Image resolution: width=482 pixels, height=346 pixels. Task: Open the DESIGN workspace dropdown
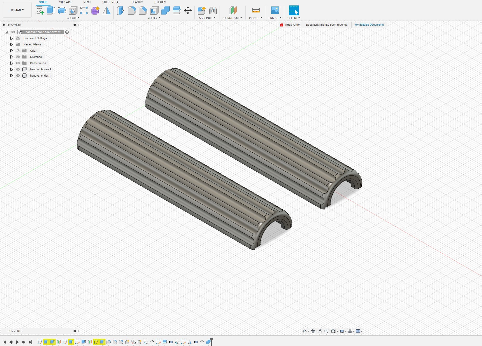pyautogui.click(x=17, y=10)
